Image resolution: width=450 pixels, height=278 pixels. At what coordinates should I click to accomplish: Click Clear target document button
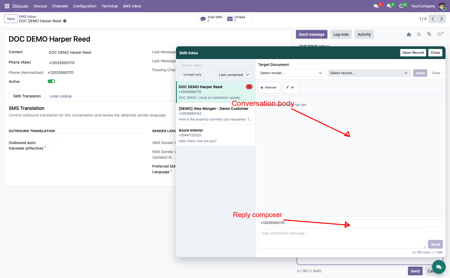tap(436, 73)
